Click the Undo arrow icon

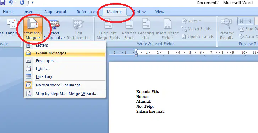point(11,2)
